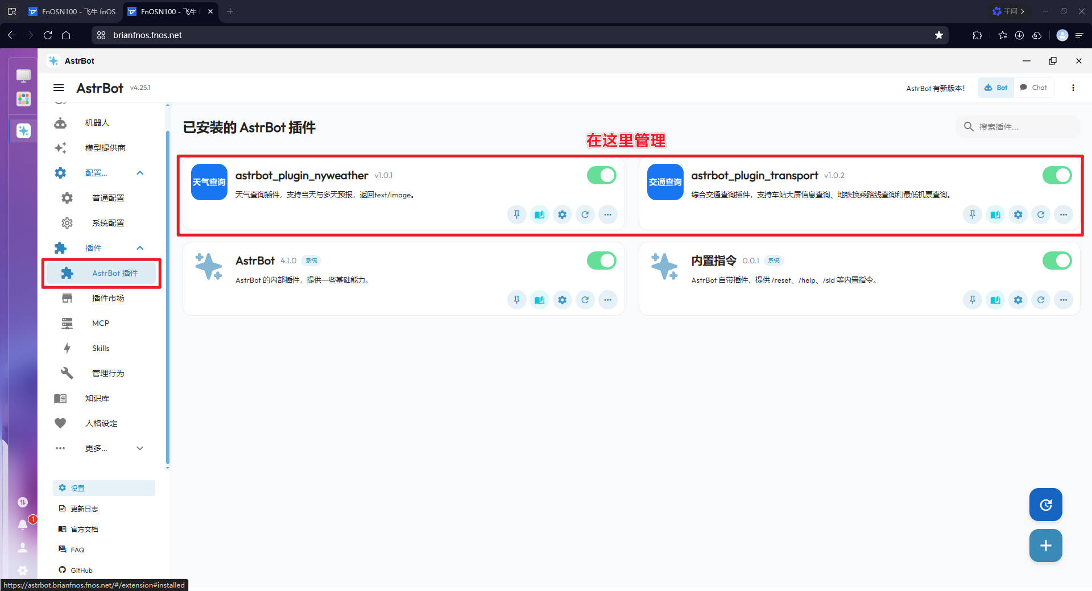Open more options for AstrBot 4.1.0 plugin

tap(607, 300)
